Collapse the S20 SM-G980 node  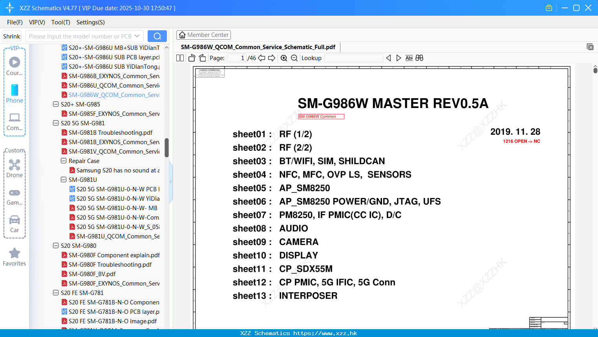click(56, 246)
